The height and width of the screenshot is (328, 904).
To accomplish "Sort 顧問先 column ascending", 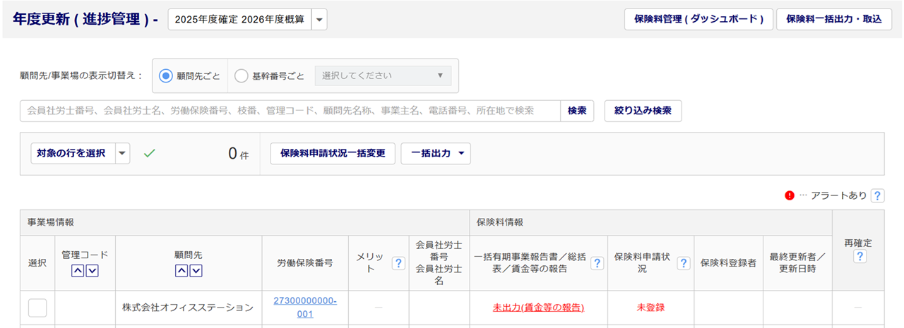I will pos(182,271).
